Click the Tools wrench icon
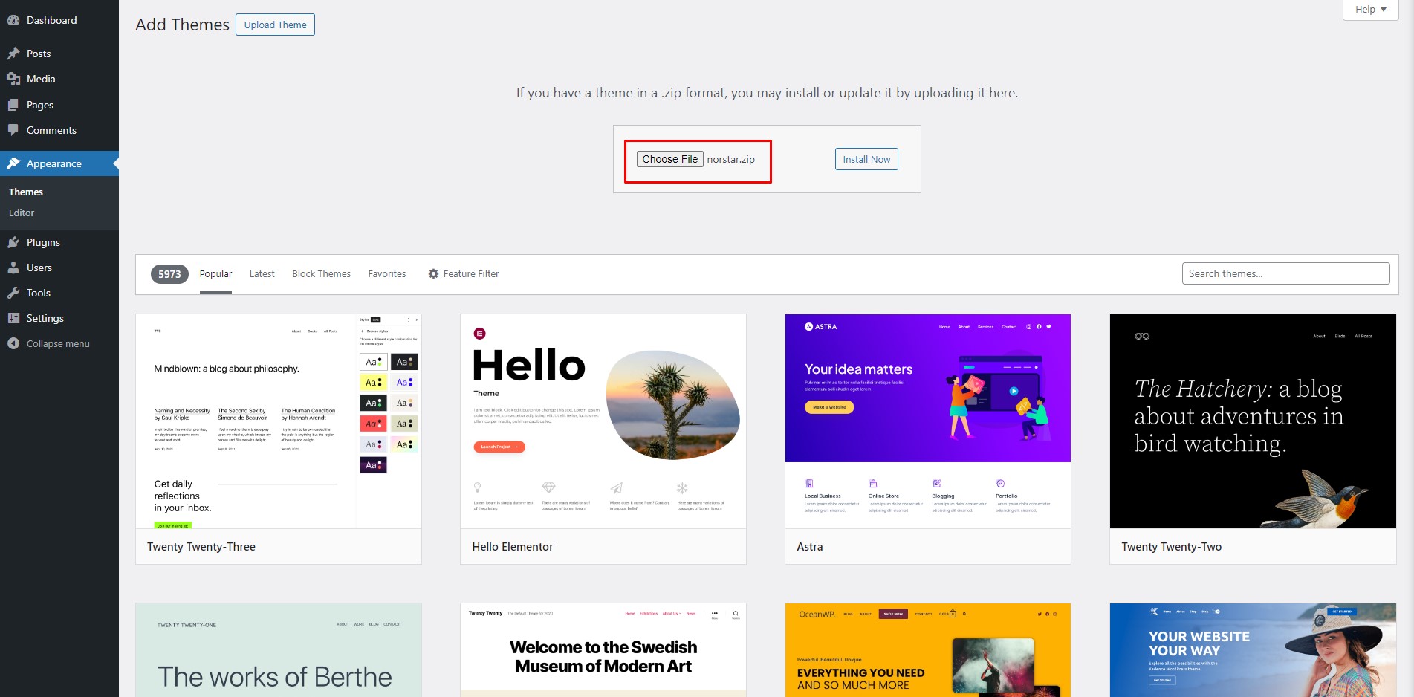 (x=13, y=293)
